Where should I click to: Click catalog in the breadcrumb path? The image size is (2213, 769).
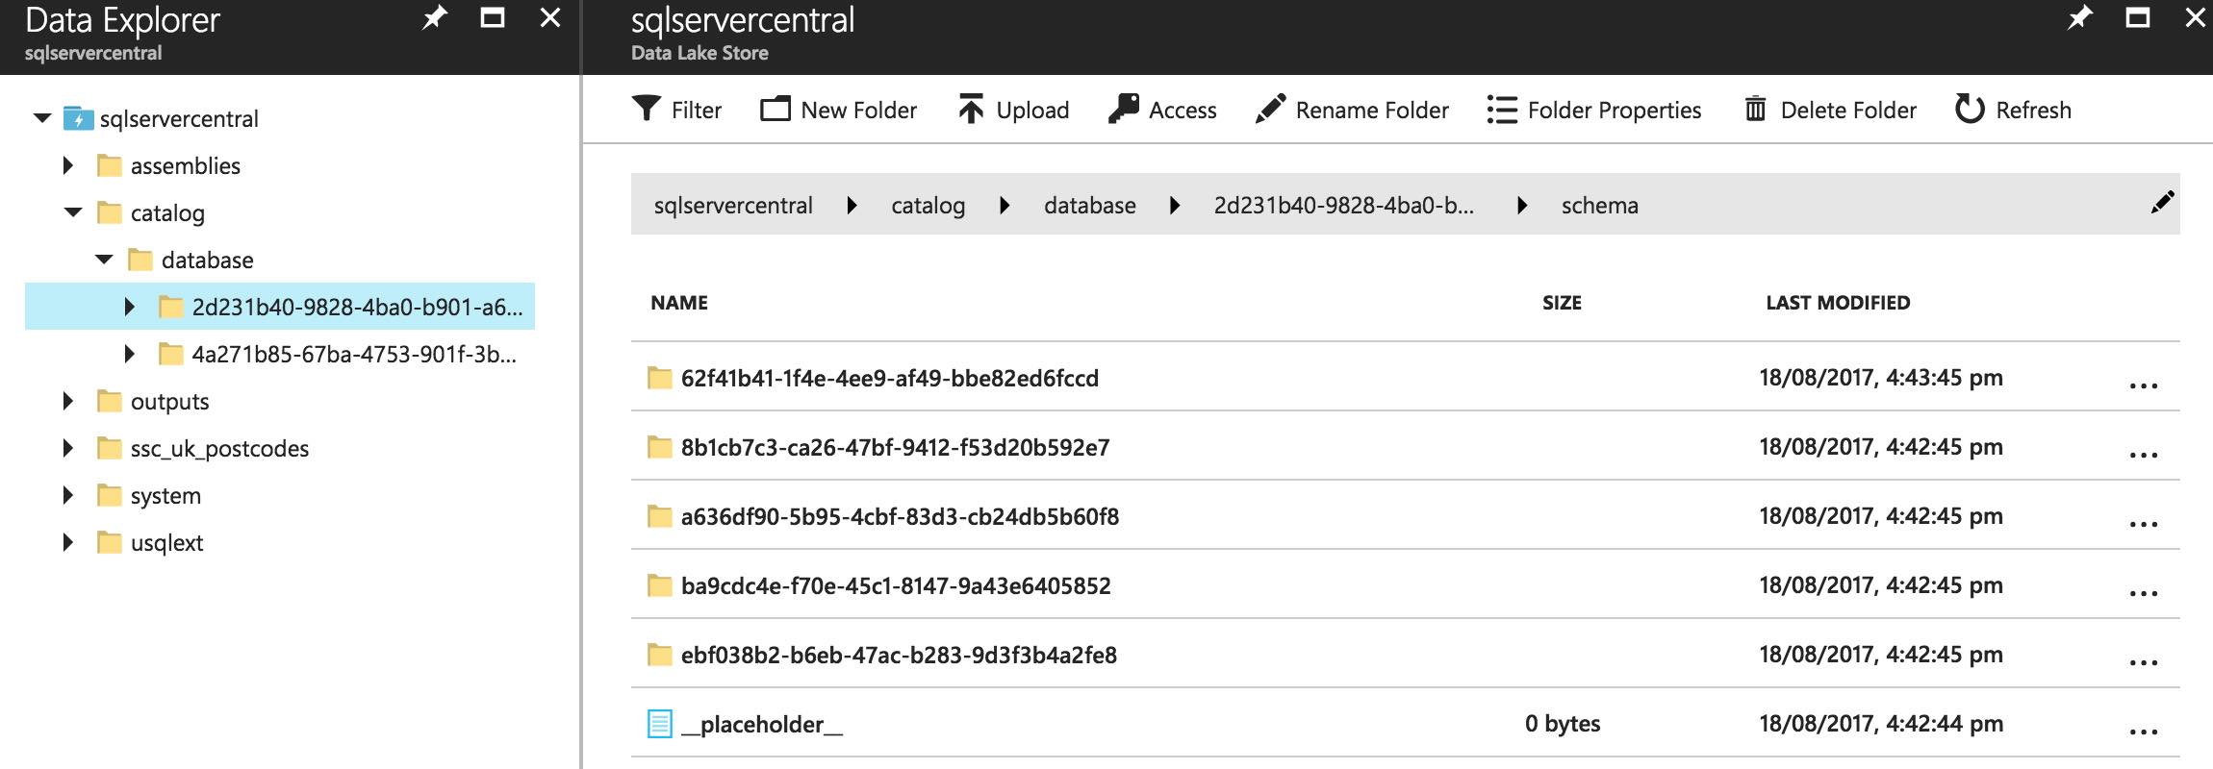click(x=928, y=206)
